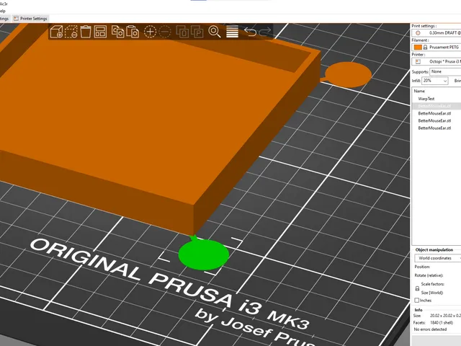Click the Add instance plus icon
Screen dimensions: 461x346
(x=150, y=32)
